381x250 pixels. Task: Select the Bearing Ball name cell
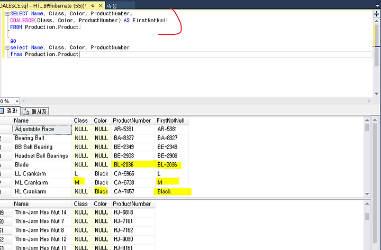coord(42,138)
